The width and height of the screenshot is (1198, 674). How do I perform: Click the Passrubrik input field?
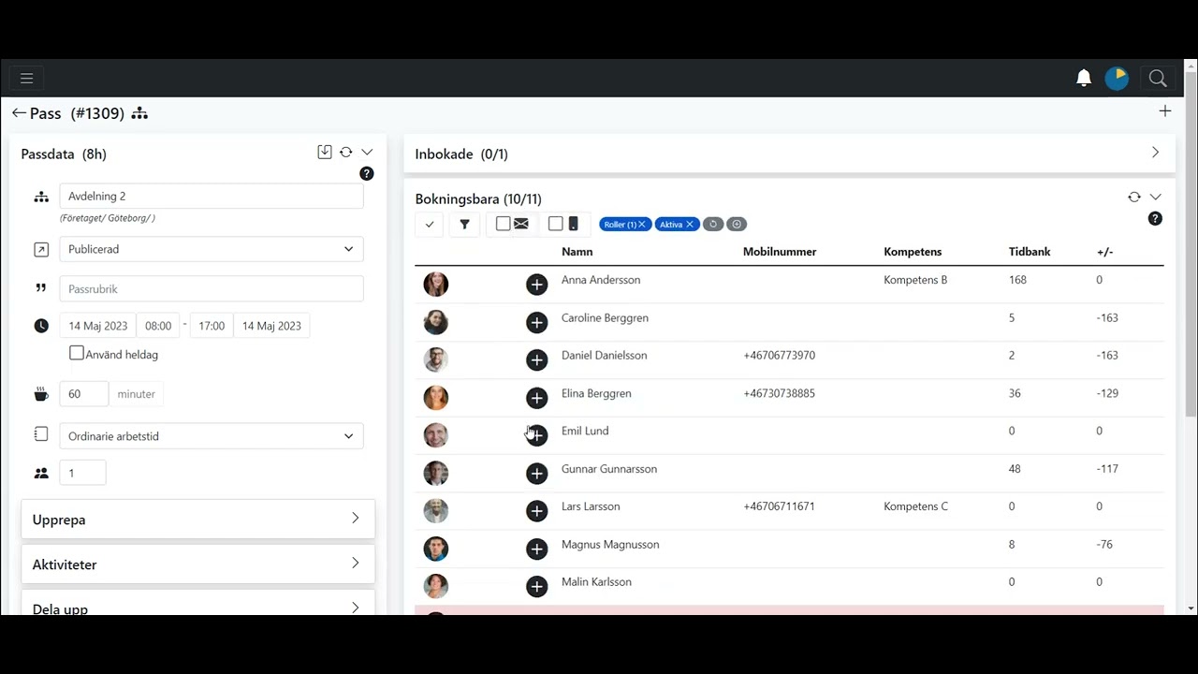(x=212, y=289)
